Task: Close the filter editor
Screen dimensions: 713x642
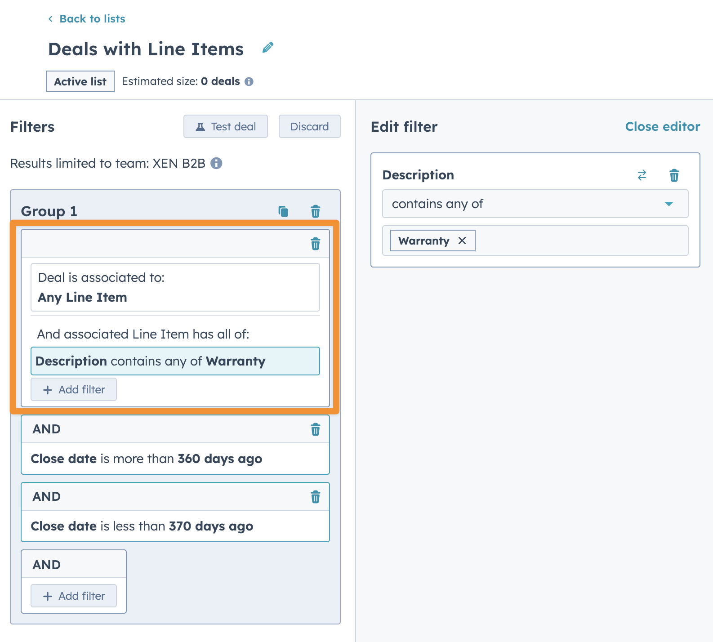Action: coord(662,127)
